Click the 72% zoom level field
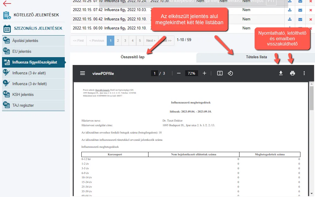The image size is (315, 197). point(191,73)
